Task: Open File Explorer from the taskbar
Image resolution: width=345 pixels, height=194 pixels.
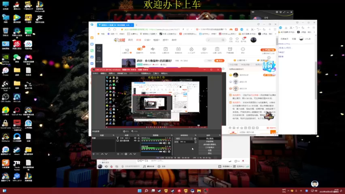Action: point(199,191)
